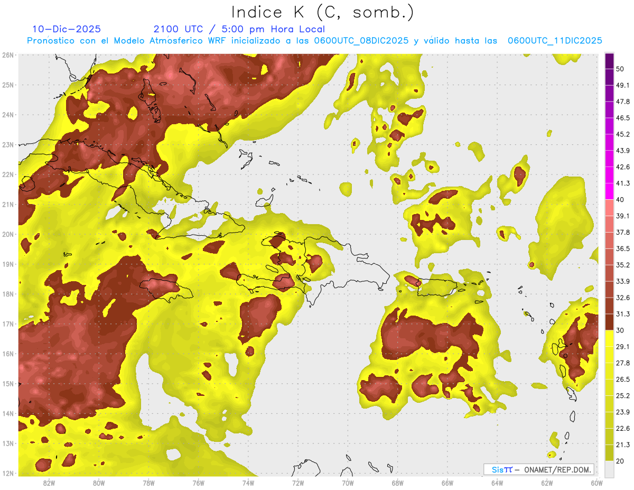The image size is (634, 490).
Task: Click the latitude label "17N"
Action: click(x=8, y=323)
